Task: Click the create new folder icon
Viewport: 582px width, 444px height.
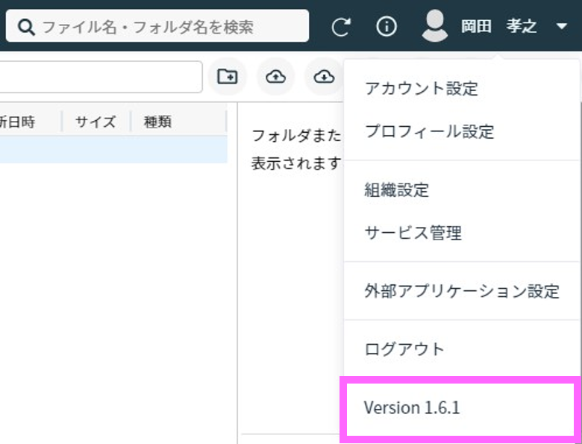Action: (227, 76)
